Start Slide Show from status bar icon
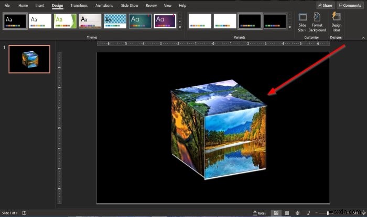Screen dimensions: 367x217 click(308, 213)
